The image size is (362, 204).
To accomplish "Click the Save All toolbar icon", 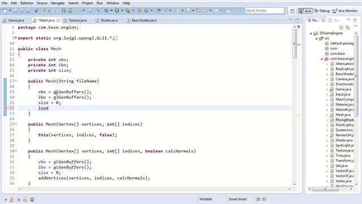I will tap(22, 11).
